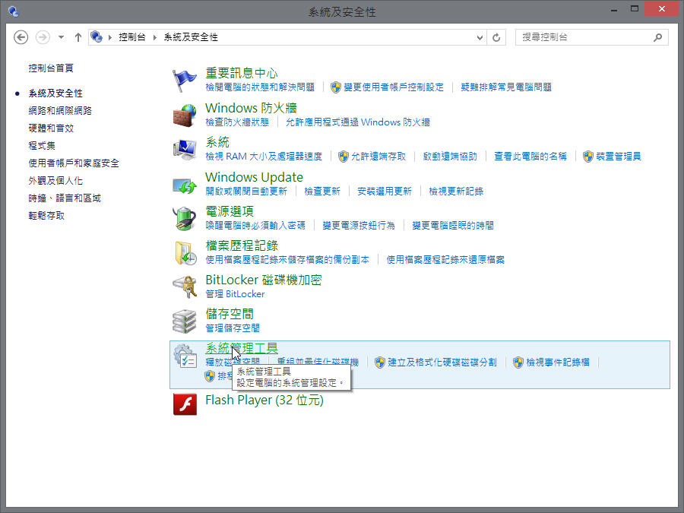Select 使用者帳戶和家庭安全 in sidebar
The height and width of the screenshot is (513, 684).
click(74, 163)
